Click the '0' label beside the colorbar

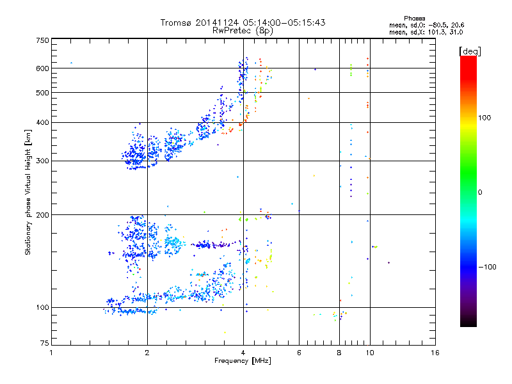480,193
